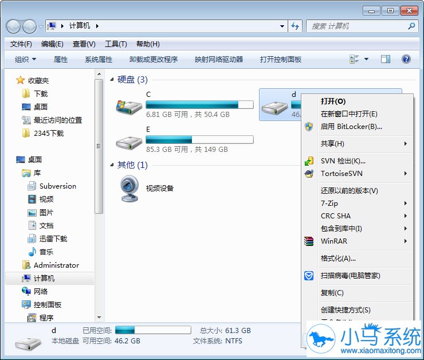Open Help via the blue question icon

(x=406, y=59)
